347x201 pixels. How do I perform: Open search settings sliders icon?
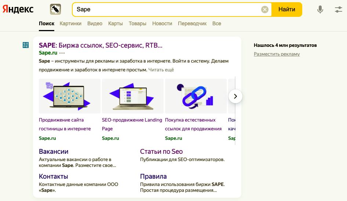tap(338, 10)
